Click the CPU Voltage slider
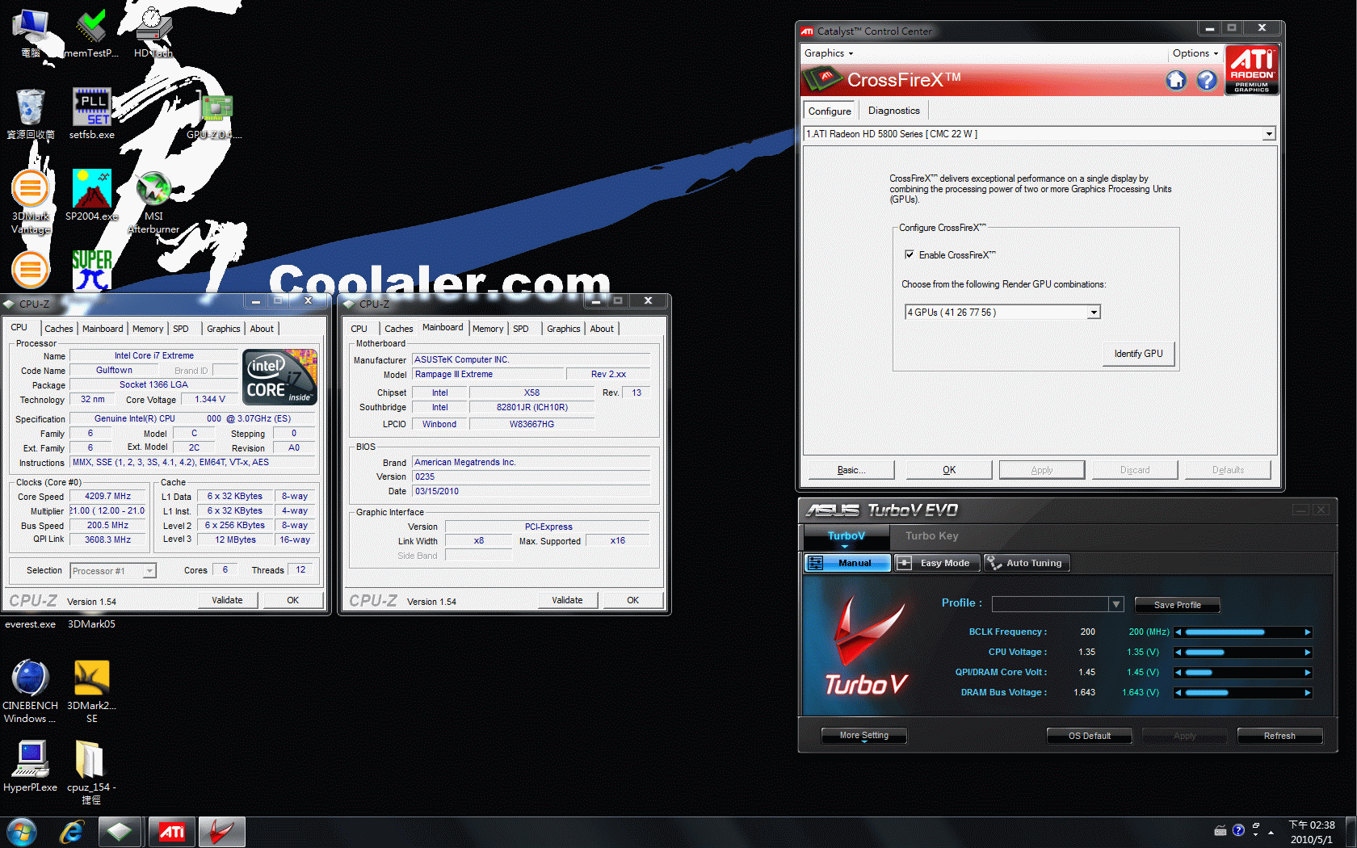 [x=1243, y=653]
